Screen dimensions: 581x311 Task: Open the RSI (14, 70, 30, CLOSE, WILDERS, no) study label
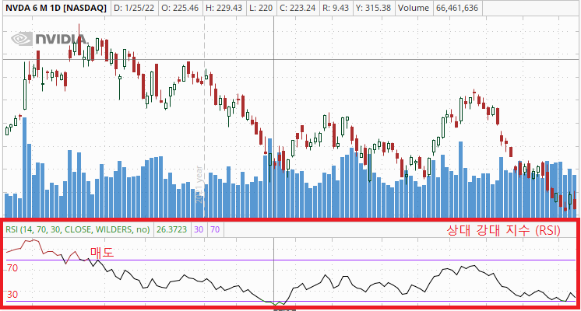tap(77, 229)
